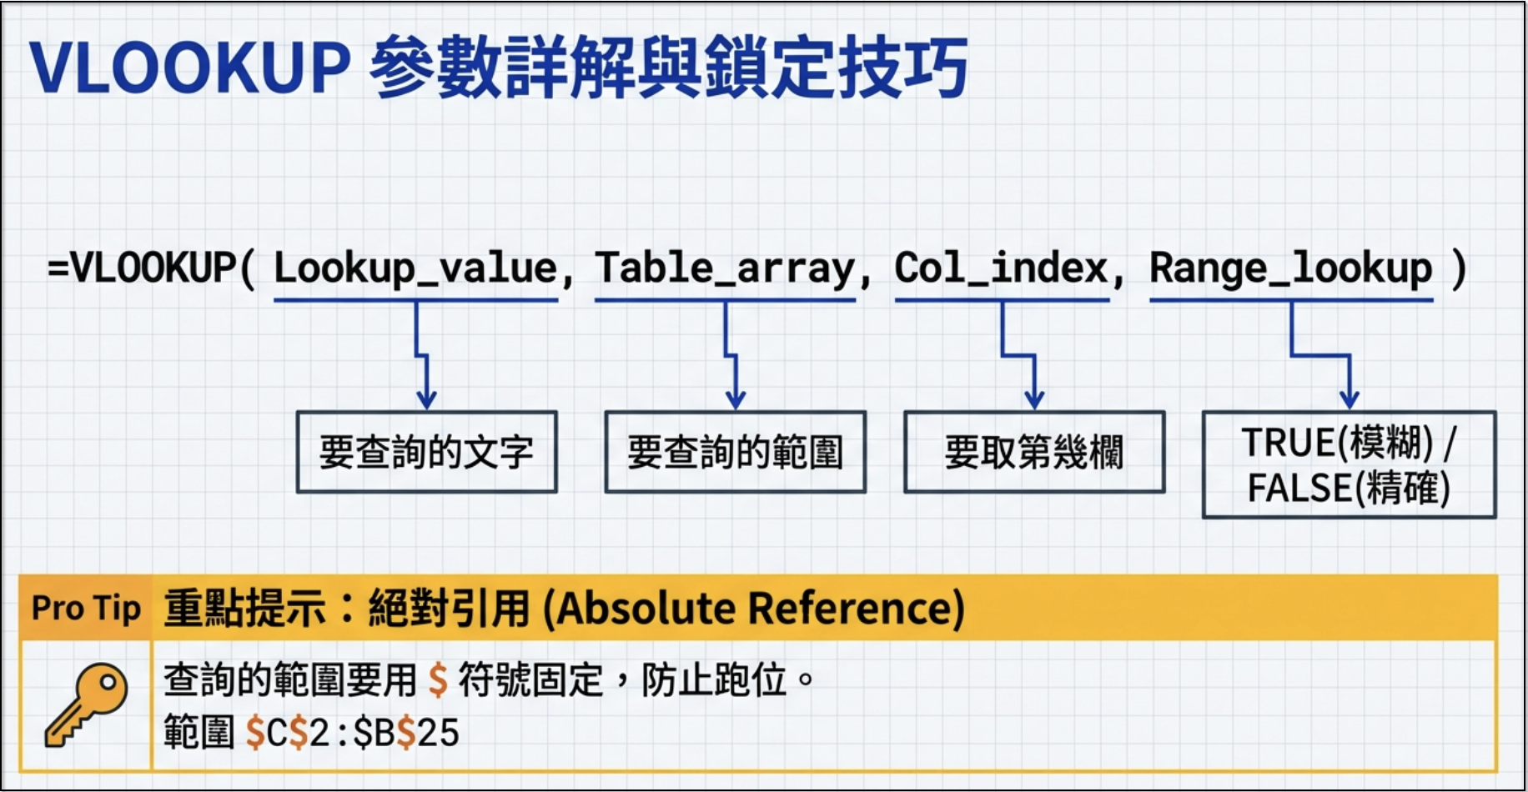1528x792 pixels.
Task: Select the 要取第幾欄 box
Action: [1034, 452]
